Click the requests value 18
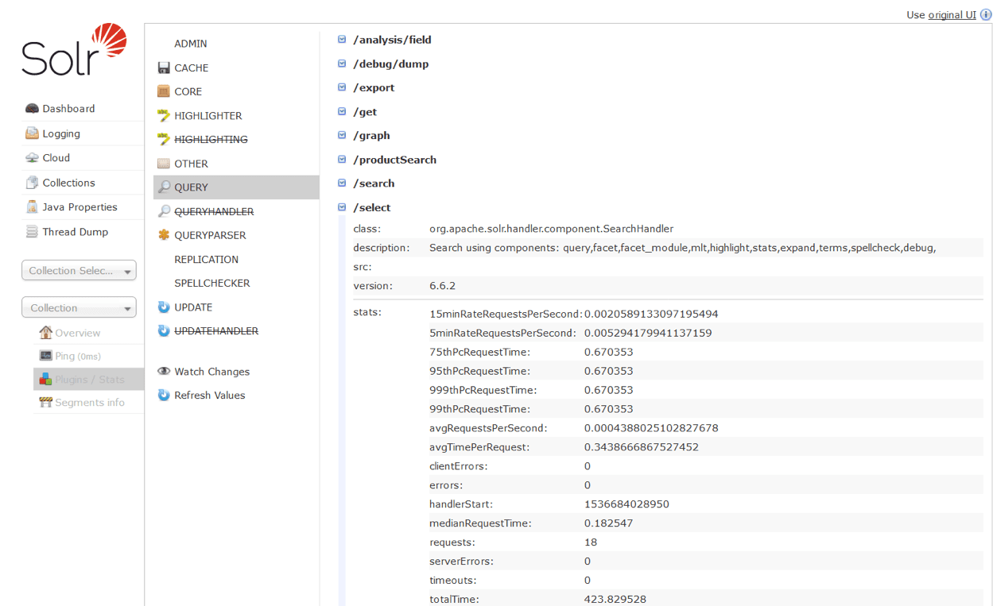993x606 pixels. coord(591,542)
